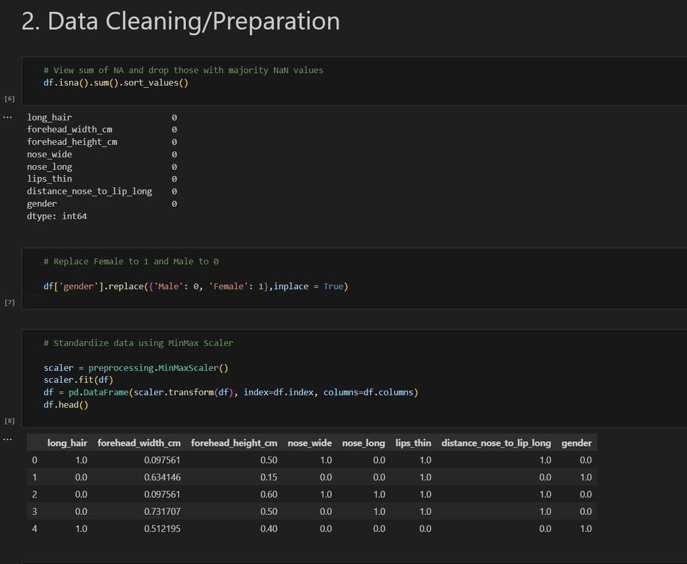687x564 pixels.
Task: Click the 'dtype: int64' output line
Action: tap(56, 216)
